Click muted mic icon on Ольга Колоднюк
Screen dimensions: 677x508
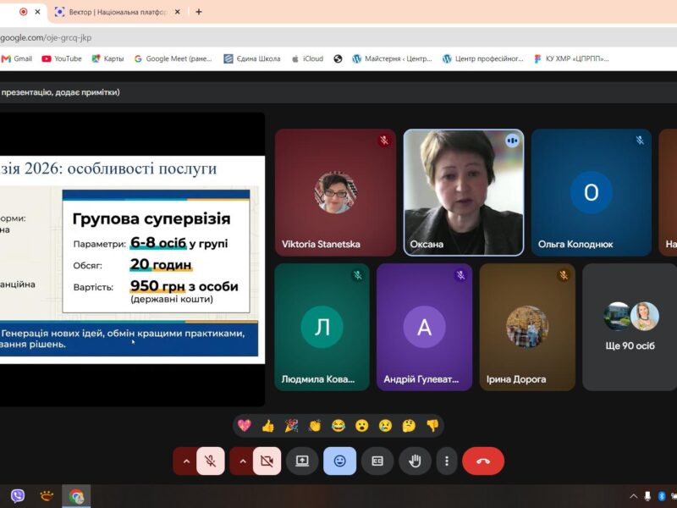point(640,141)
